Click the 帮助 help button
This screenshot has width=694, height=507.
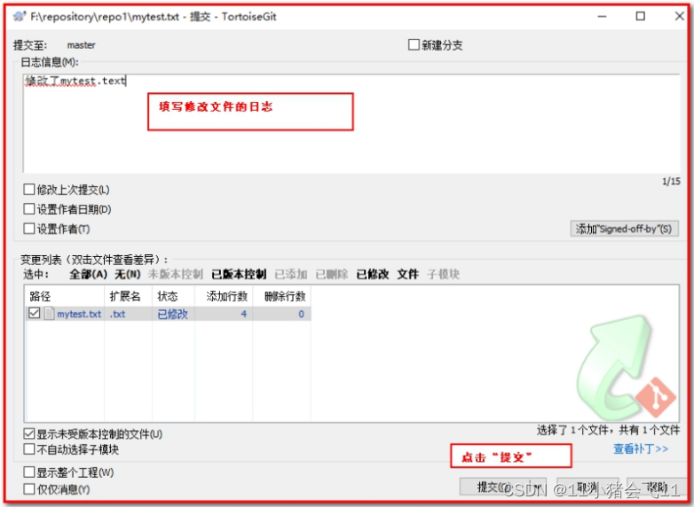click(656, 487)
